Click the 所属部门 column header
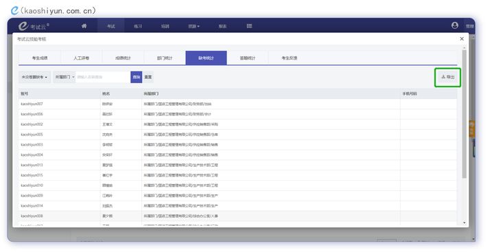 [271, 93]
